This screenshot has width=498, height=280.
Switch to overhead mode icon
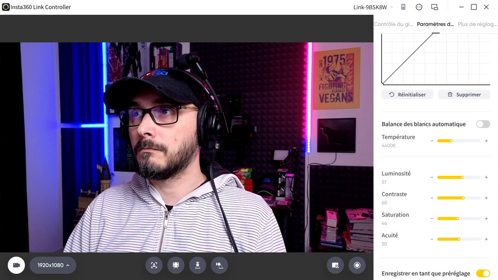pos(198,265)
